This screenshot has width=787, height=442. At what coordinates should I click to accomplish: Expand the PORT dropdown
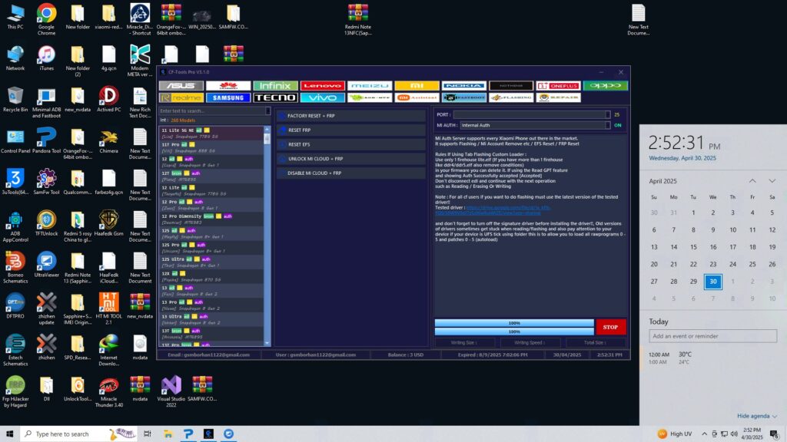point(607,115)
